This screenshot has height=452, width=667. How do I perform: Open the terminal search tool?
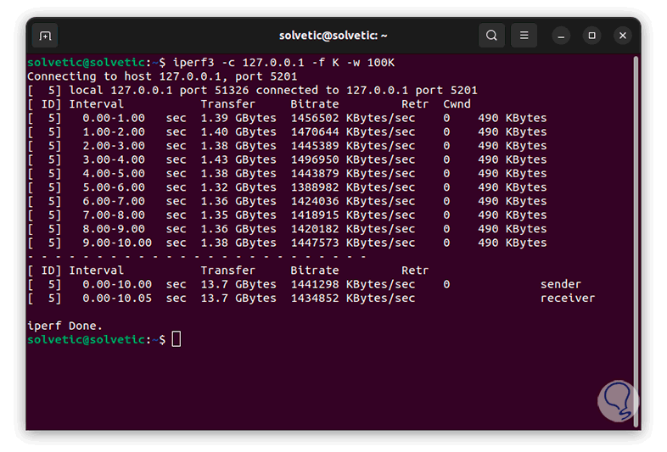coord(491,36)
